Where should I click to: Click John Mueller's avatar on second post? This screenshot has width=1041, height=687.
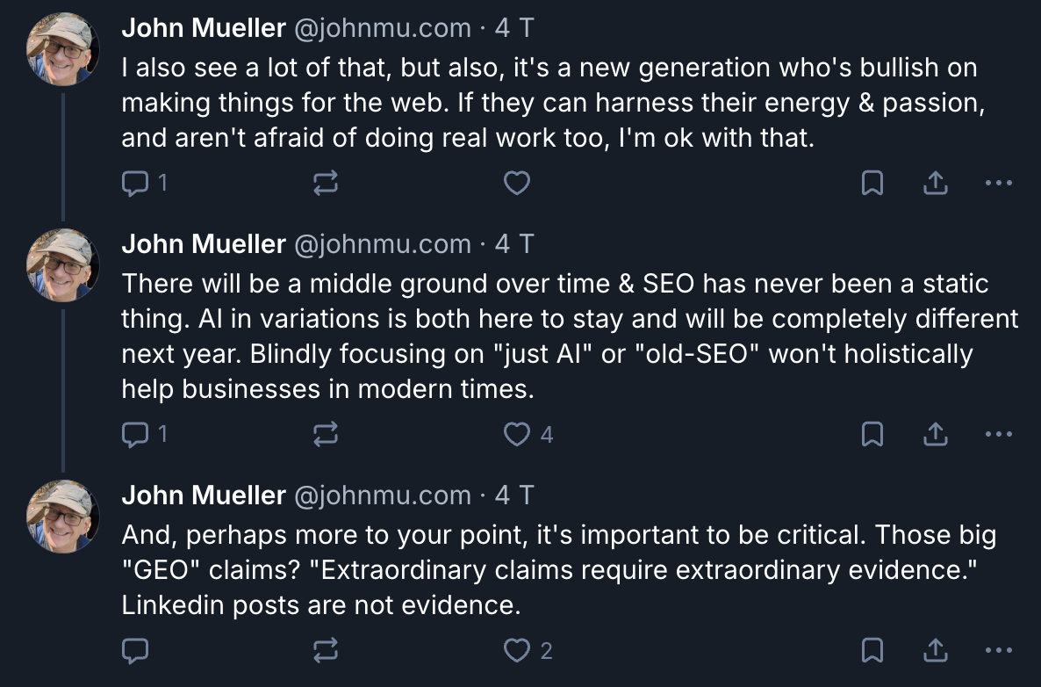[63, 260]
